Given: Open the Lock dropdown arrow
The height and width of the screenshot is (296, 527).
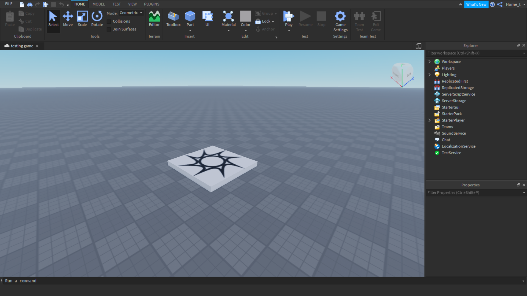Looking at the screenshot, I should (273, 22).
